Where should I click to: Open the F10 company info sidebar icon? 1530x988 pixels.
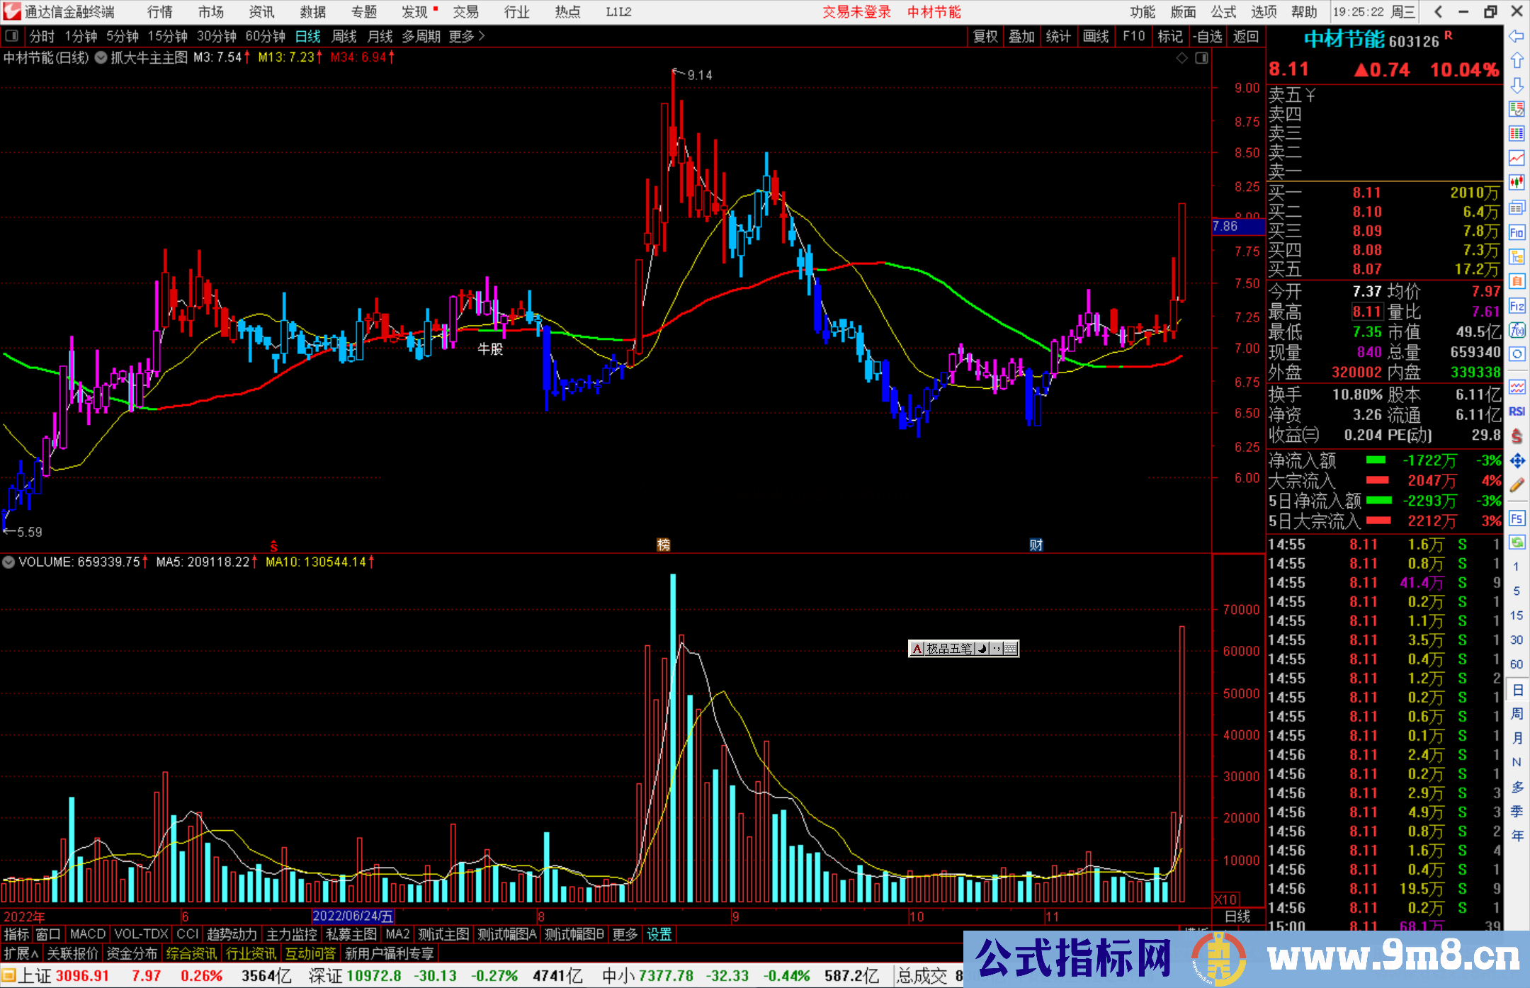[1517, 232]
